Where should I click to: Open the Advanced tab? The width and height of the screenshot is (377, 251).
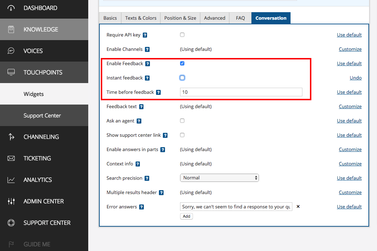pos(215,18)
